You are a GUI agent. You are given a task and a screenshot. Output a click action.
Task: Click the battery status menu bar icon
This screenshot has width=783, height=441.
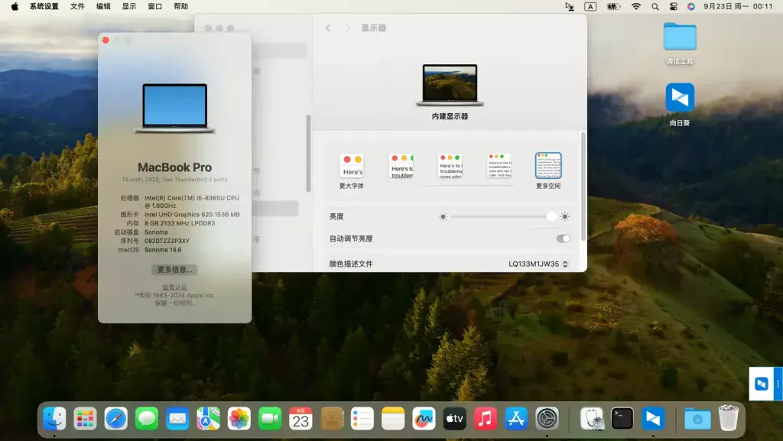613,6
